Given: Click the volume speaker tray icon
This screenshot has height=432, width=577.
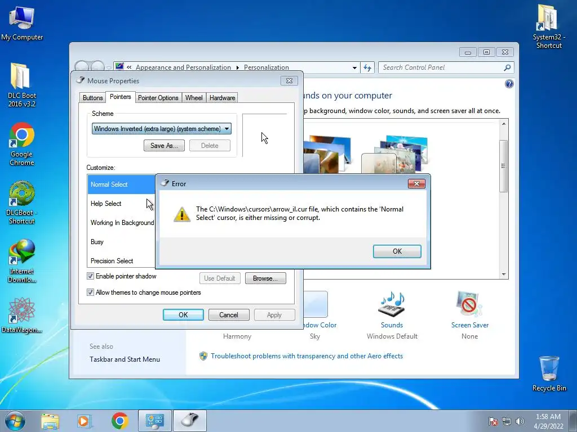Looking at the screenshot, I should coord(520,421).
